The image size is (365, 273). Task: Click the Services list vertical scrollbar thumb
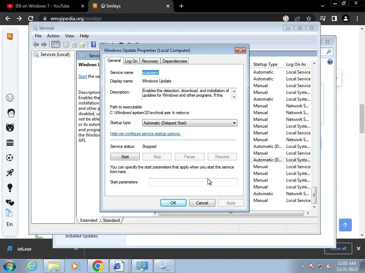(x=314, y=195)
